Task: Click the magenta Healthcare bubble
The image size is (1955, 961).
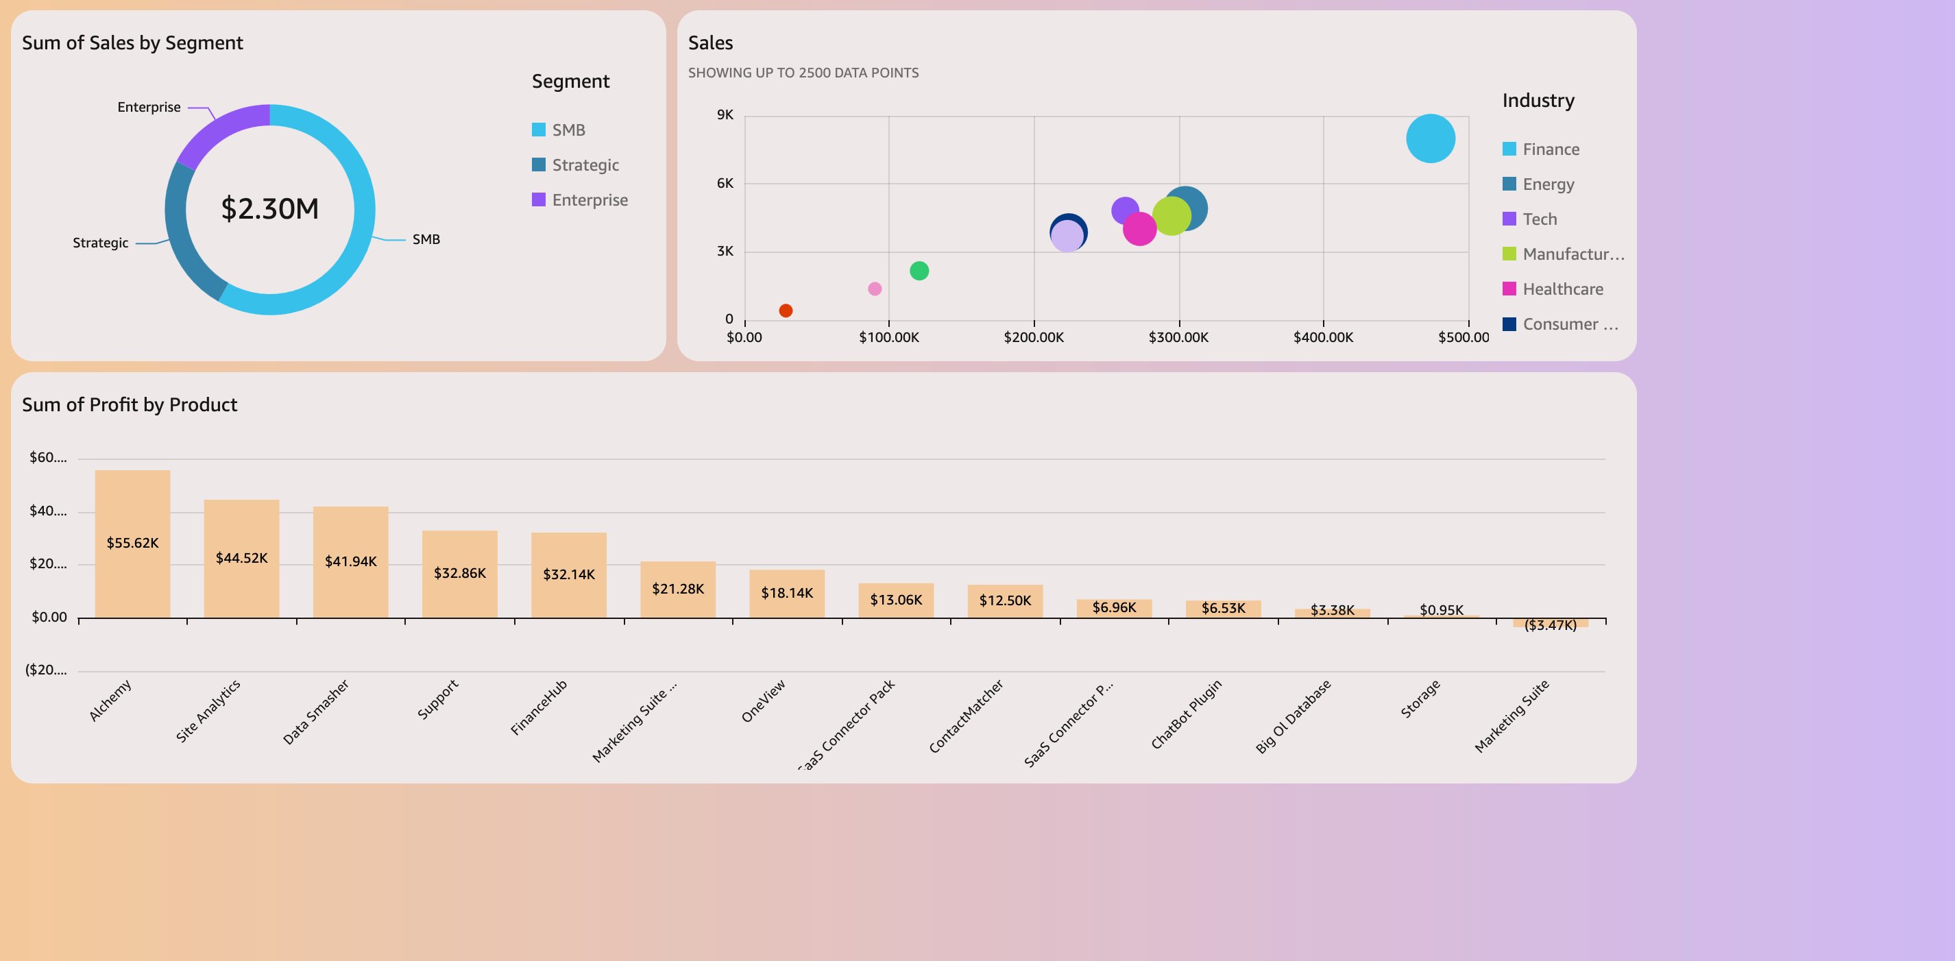Action: click(x=1139, y=229)
